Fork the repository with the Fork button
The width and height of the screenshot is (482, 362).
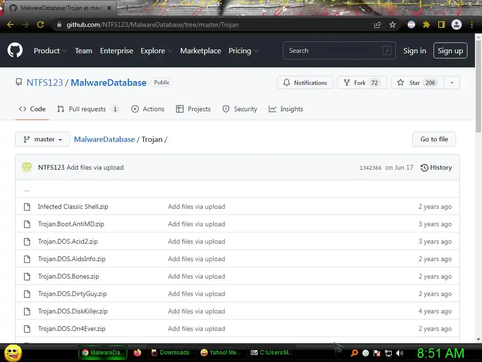[x=362, y=82]
